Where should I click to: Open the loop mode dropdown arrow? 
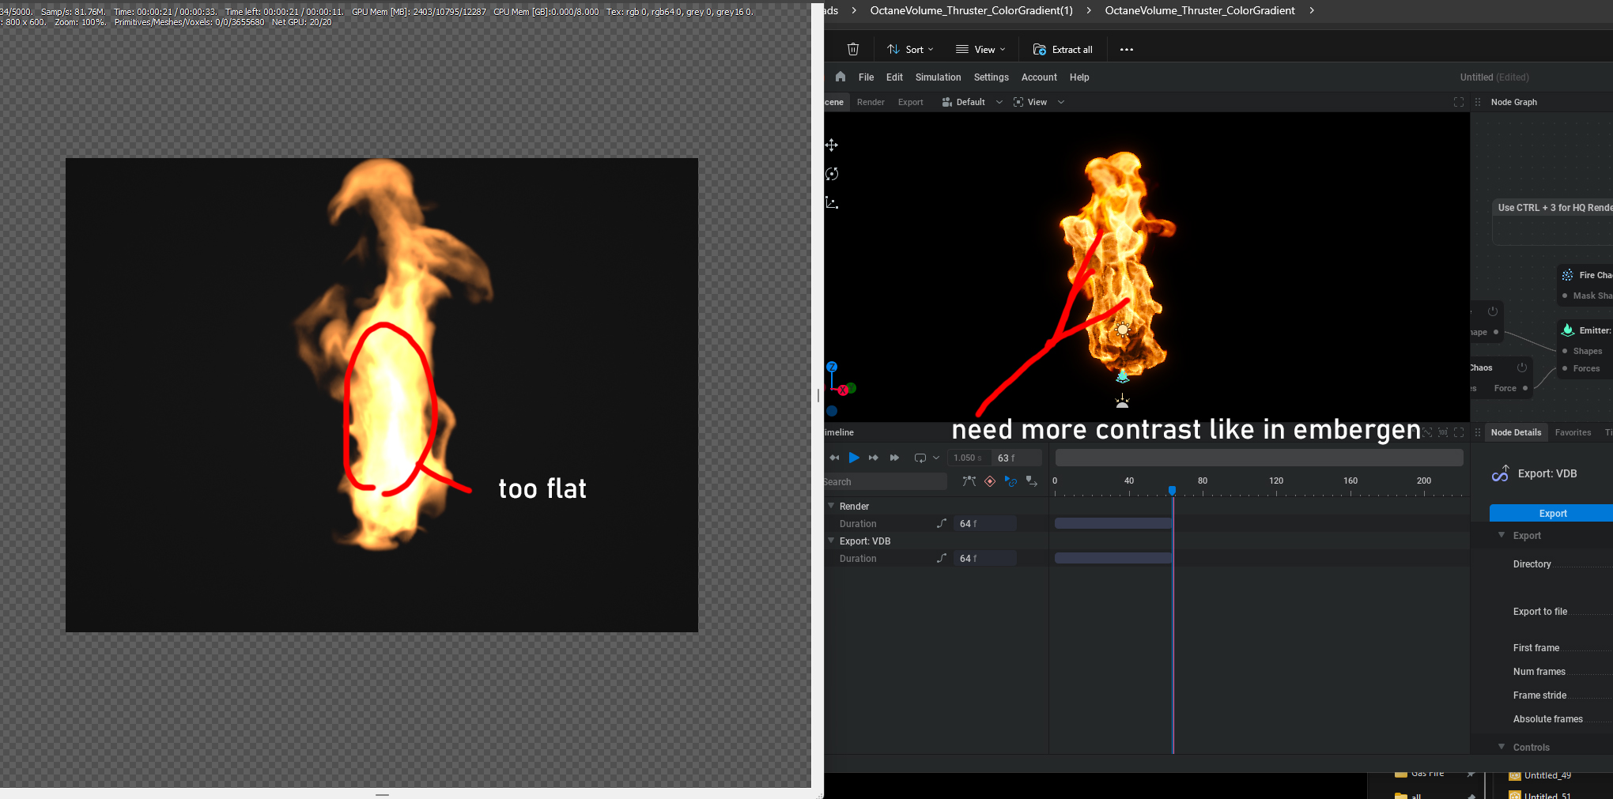[x=936, y=458]
